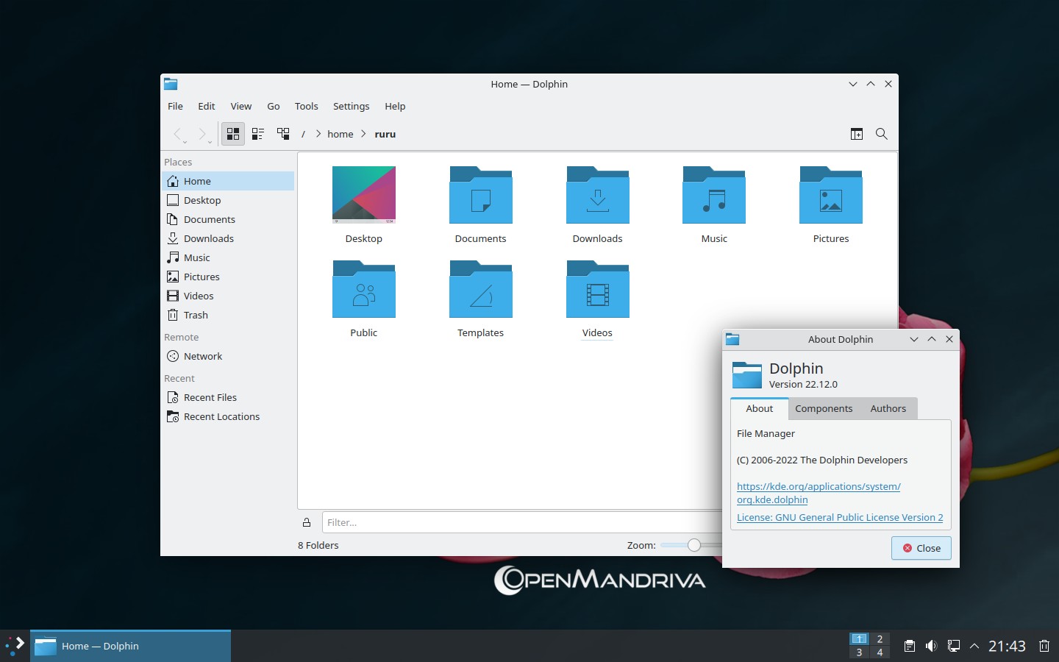Expand the path chevron after home
The image size is (1059, 662).
[x=363, y=134]
